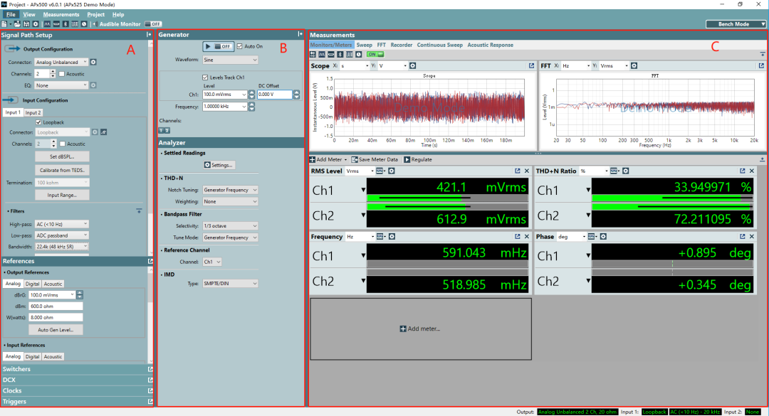This screenshot has height=416, width=769.
Task: Open the Measurements menu
Action: point(61,14)
